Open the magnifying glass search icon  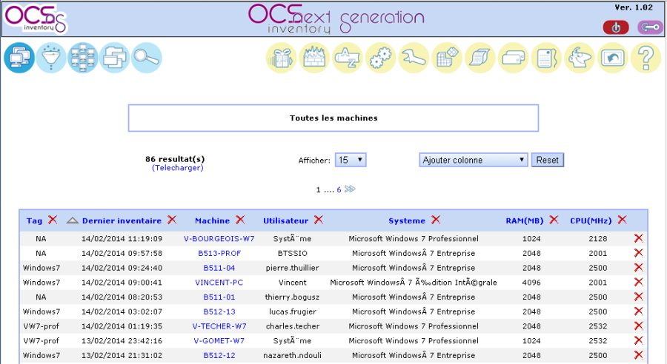pyautogui.click(x=146, y=58)
